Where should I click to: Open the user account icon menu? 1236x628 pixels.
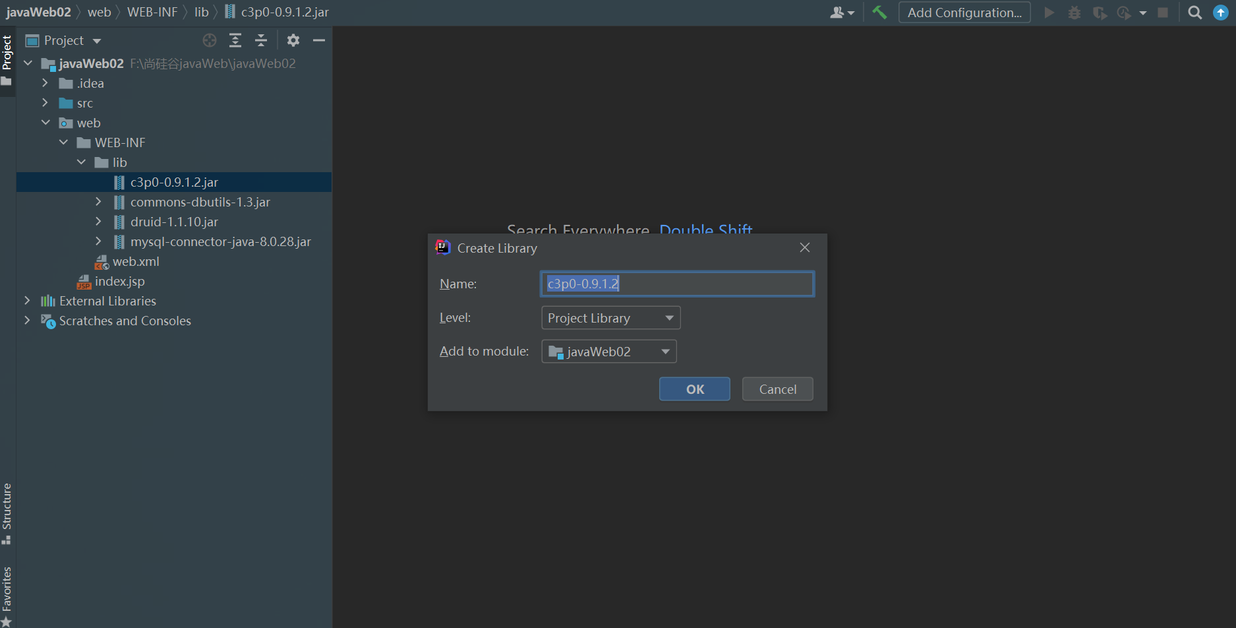pyautogui.click(x=842, y=13)
